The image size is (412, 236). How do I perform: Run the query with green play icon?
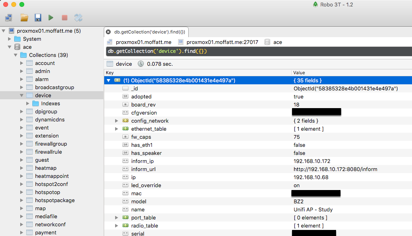pos(51,17)
